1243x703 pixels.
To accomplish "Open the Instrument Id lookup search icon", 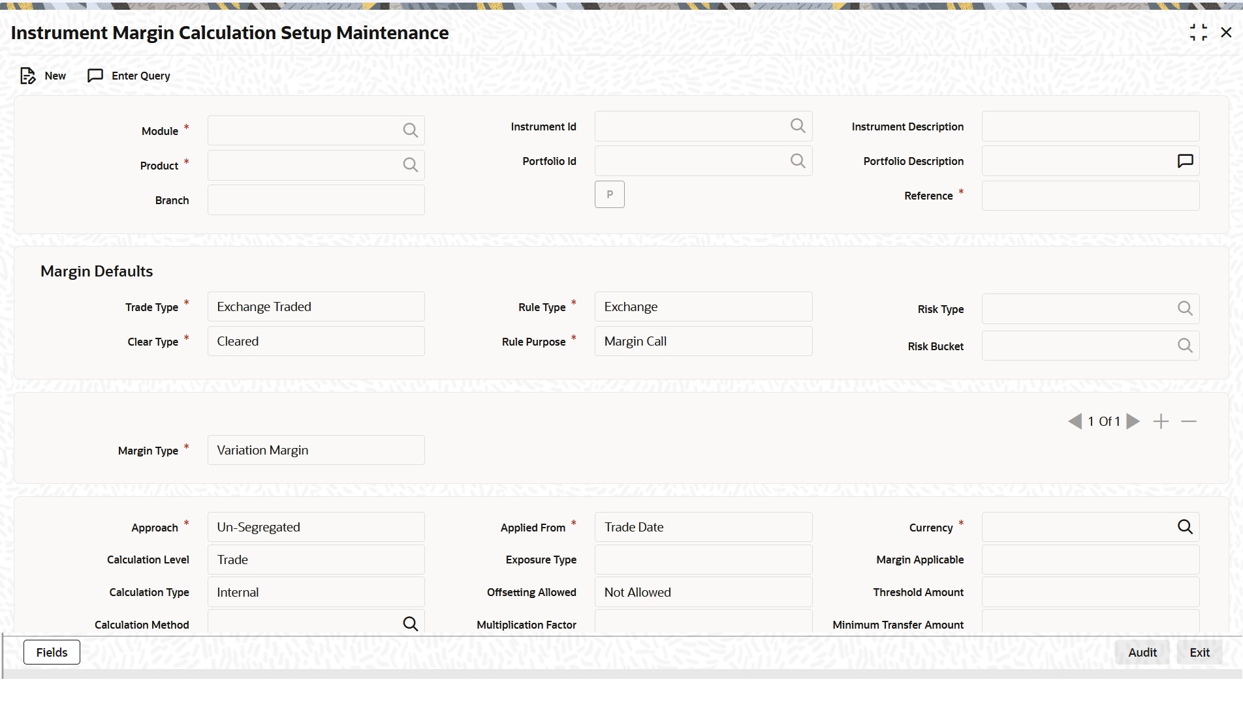I will coord(798,126).
